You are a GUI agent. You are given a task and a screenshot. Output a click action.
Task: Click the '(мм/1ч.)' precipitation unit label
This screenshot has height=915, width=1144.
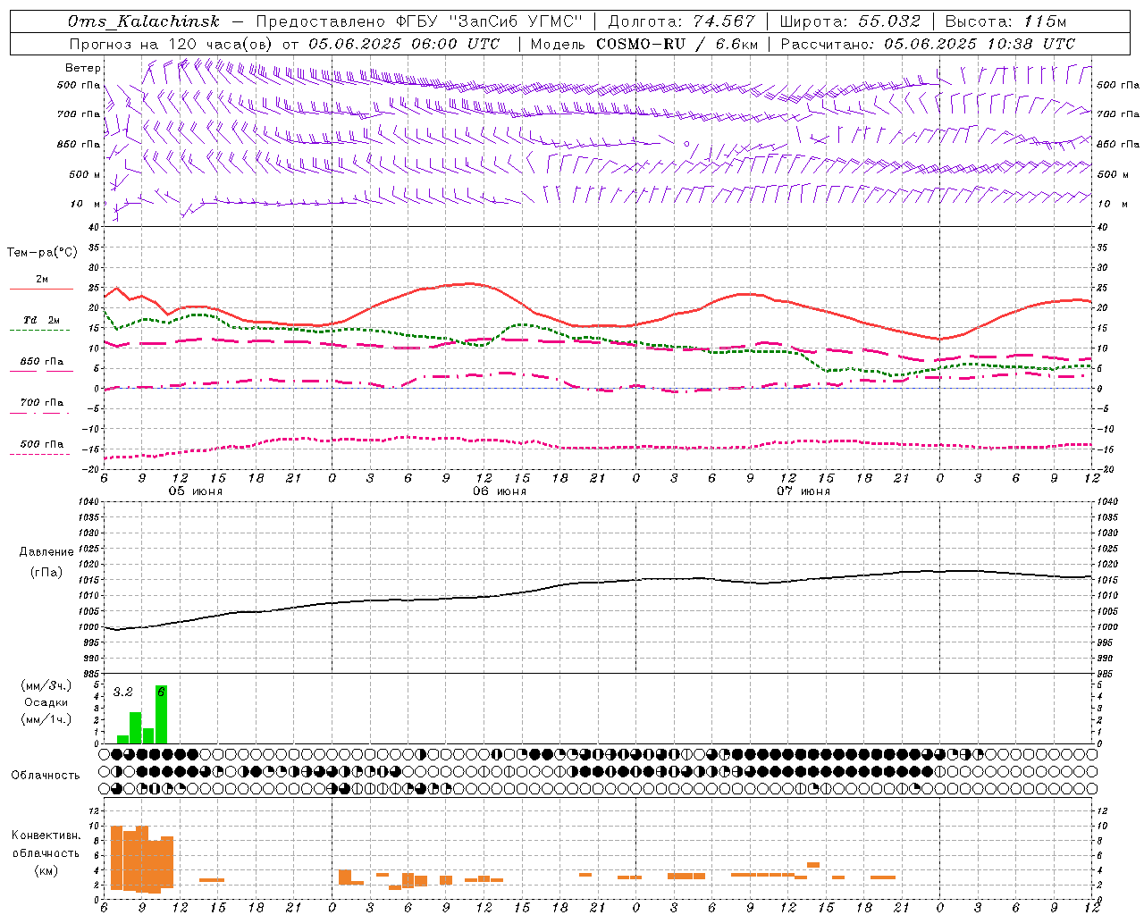point(46,719)
